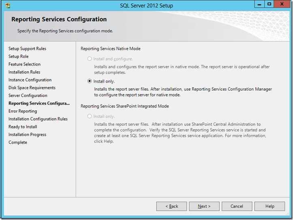The image size is (293, 220).
Task: Click "Server Configuration" step in sidebar
Action: coord(28,96)
